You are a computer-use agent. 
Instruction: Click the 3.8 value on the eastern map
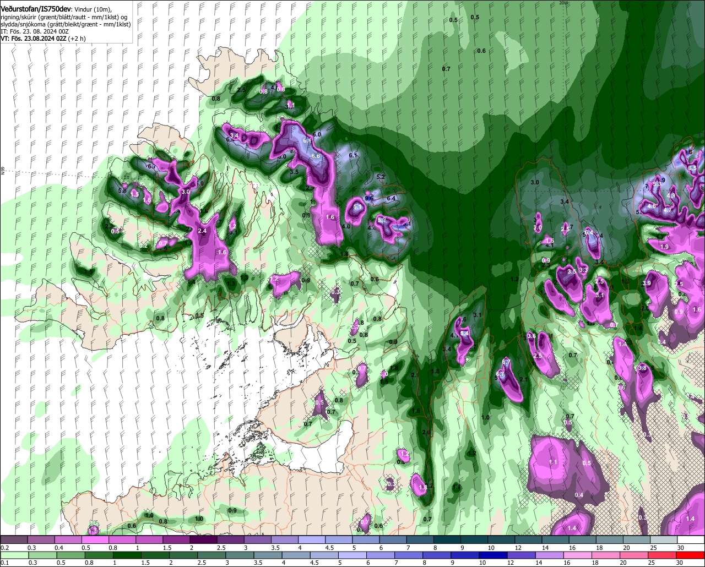point(642,368)
